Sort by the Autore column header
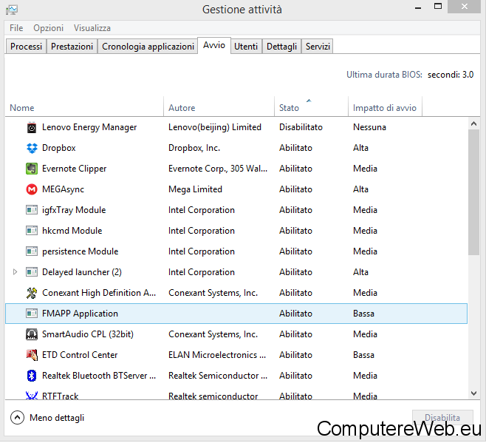The width and height of the screenshot is (486, 443). point(219,108)
